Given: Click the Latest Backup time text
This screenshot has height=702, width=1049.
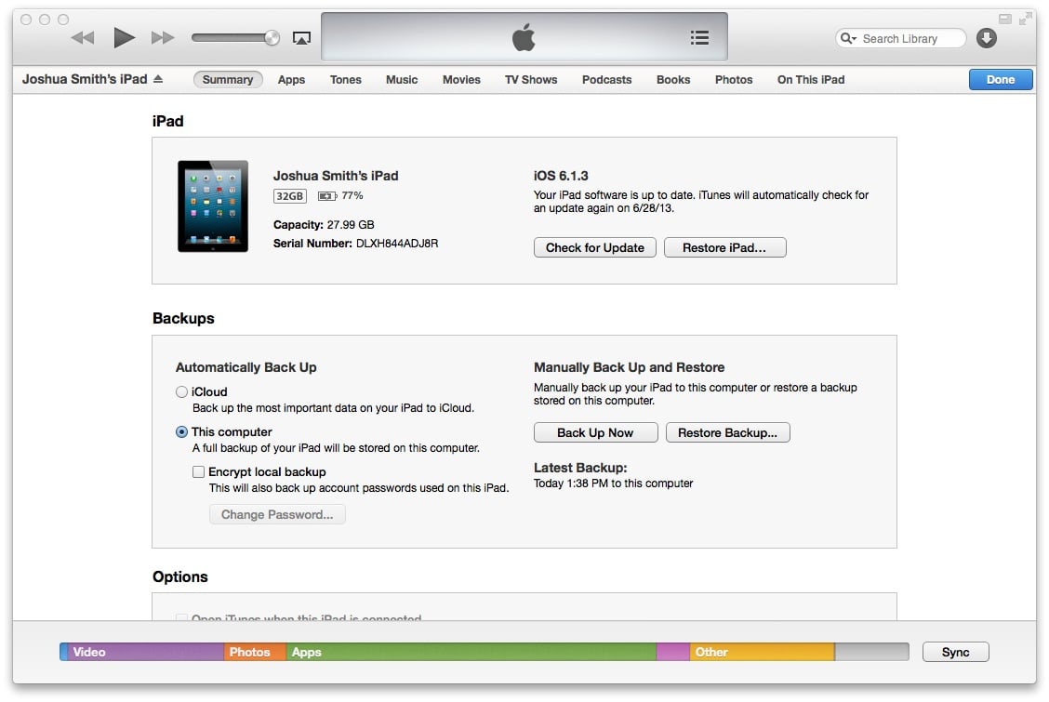Looking at the screenshot, I should 614,483.
